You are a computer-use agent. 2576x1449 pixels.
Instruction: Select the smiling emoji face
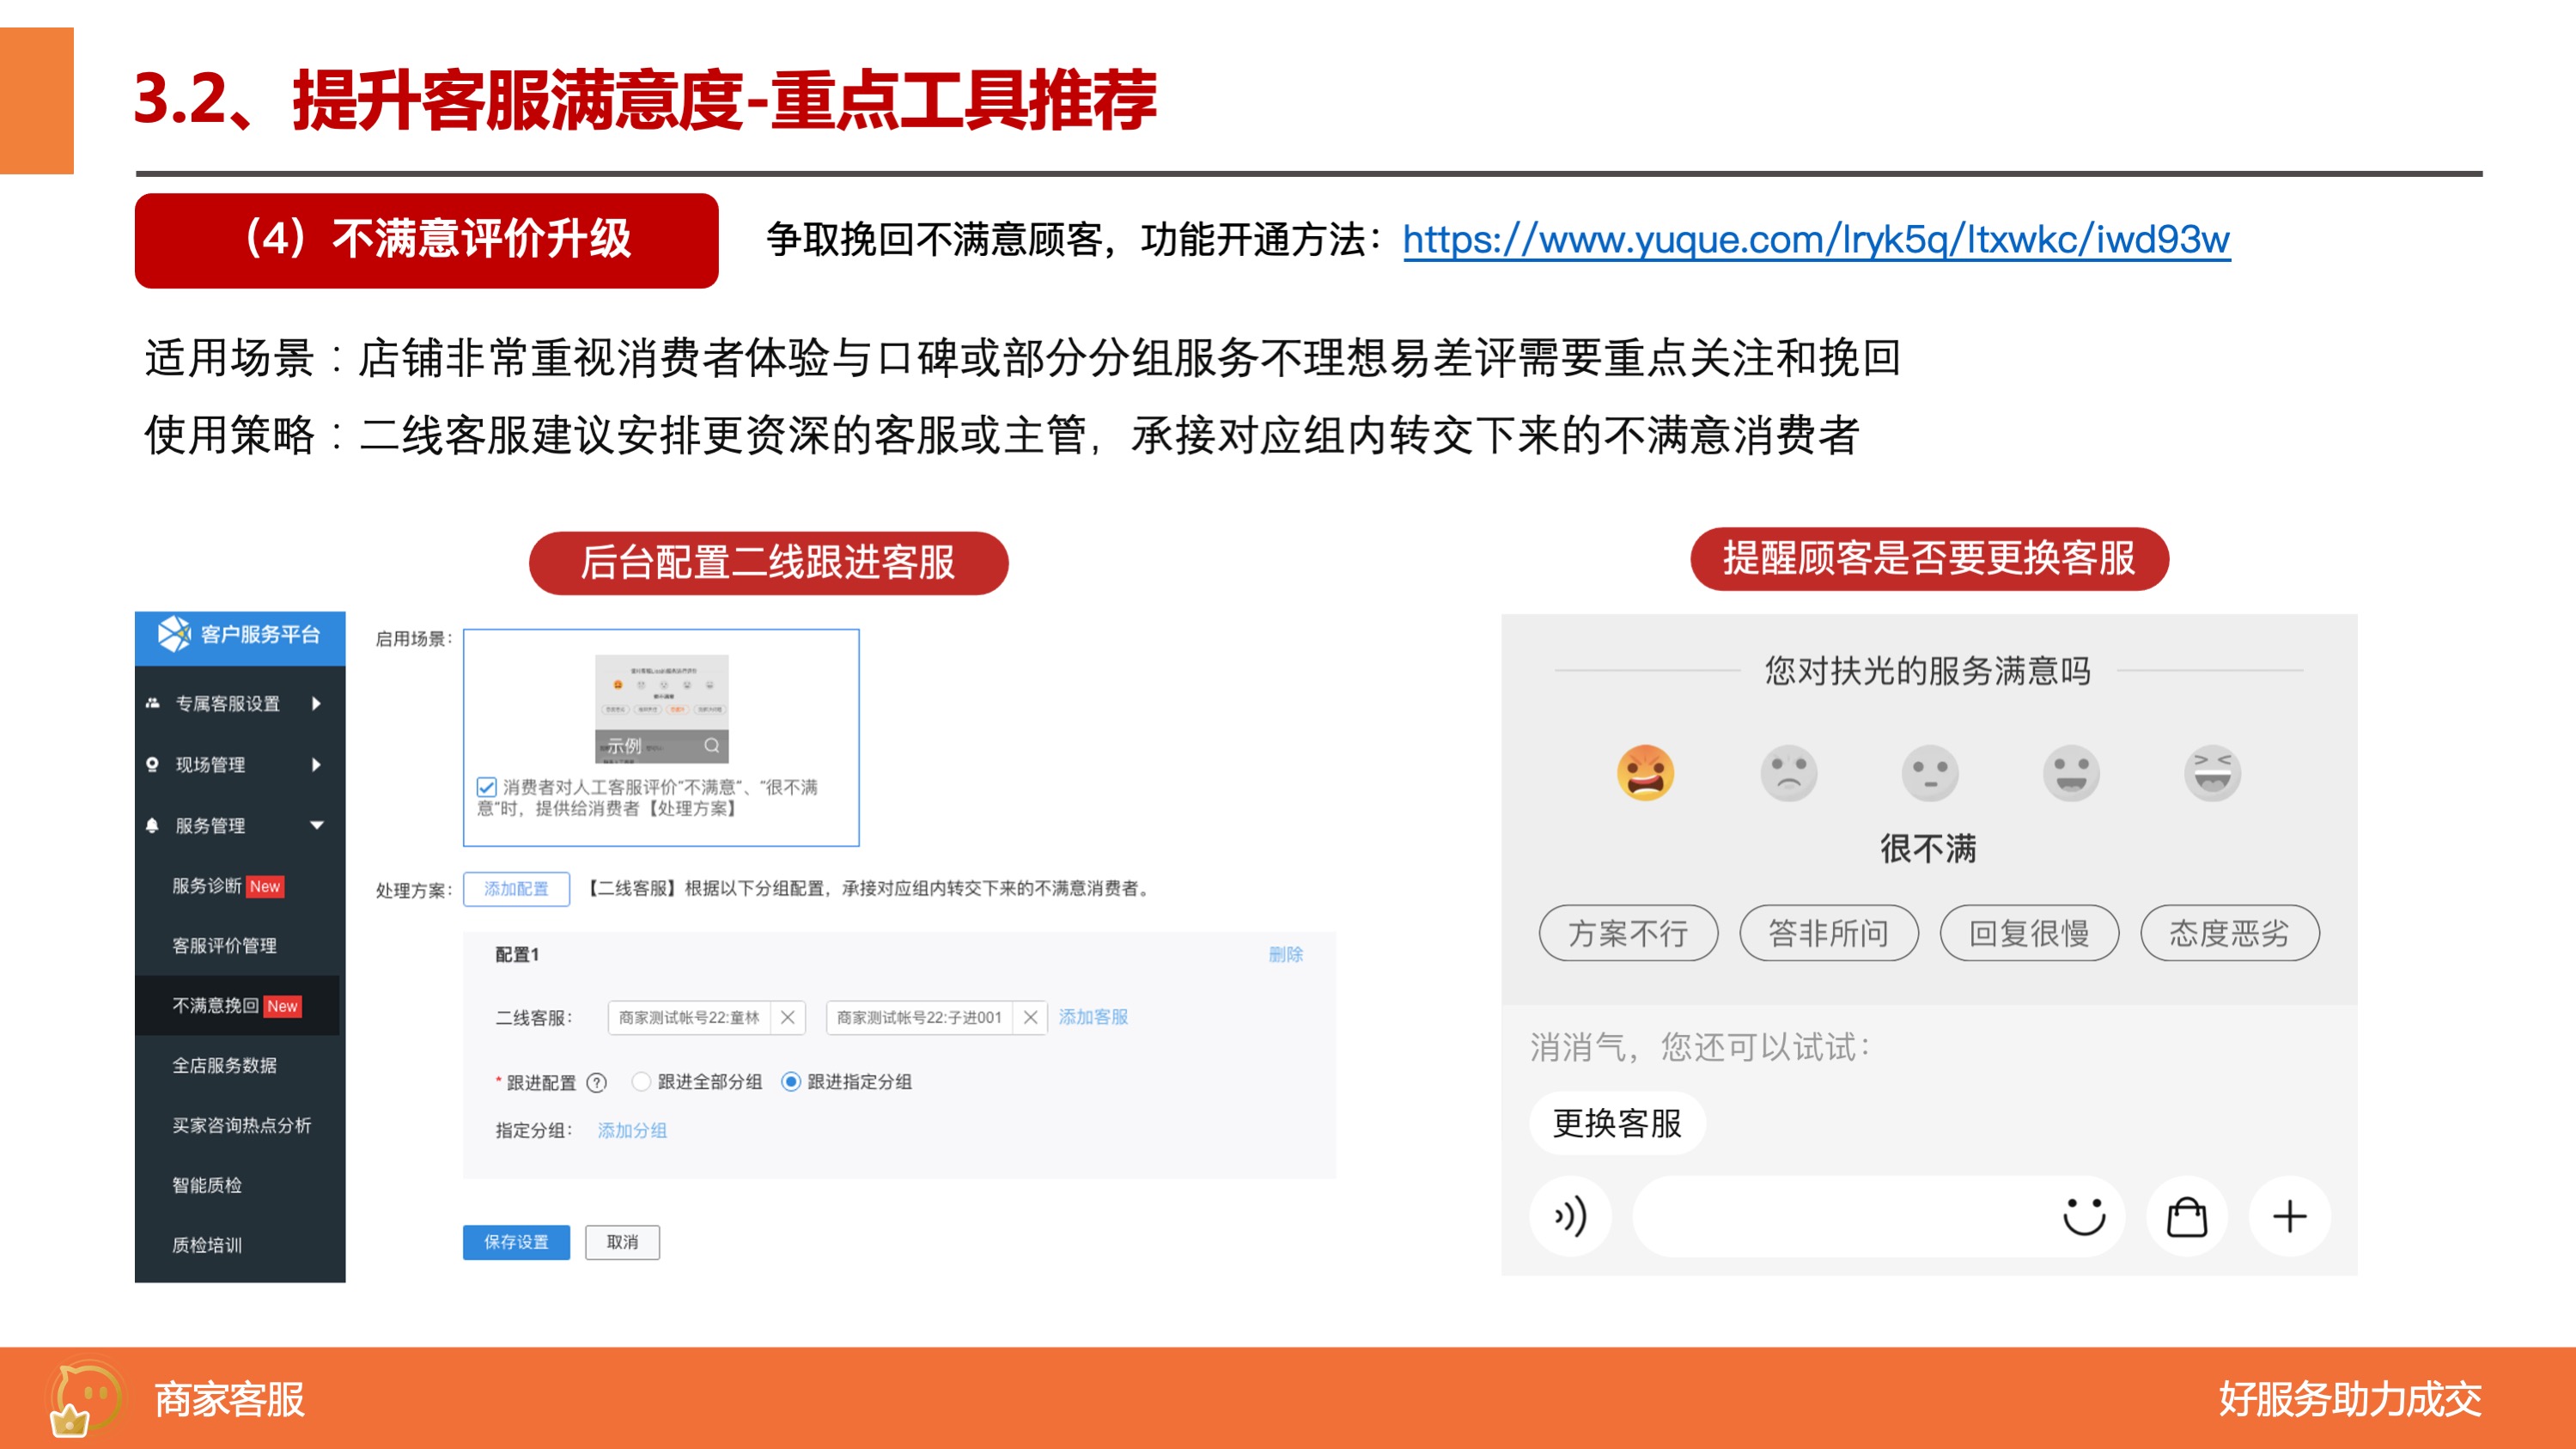(x=2070, y=773)
